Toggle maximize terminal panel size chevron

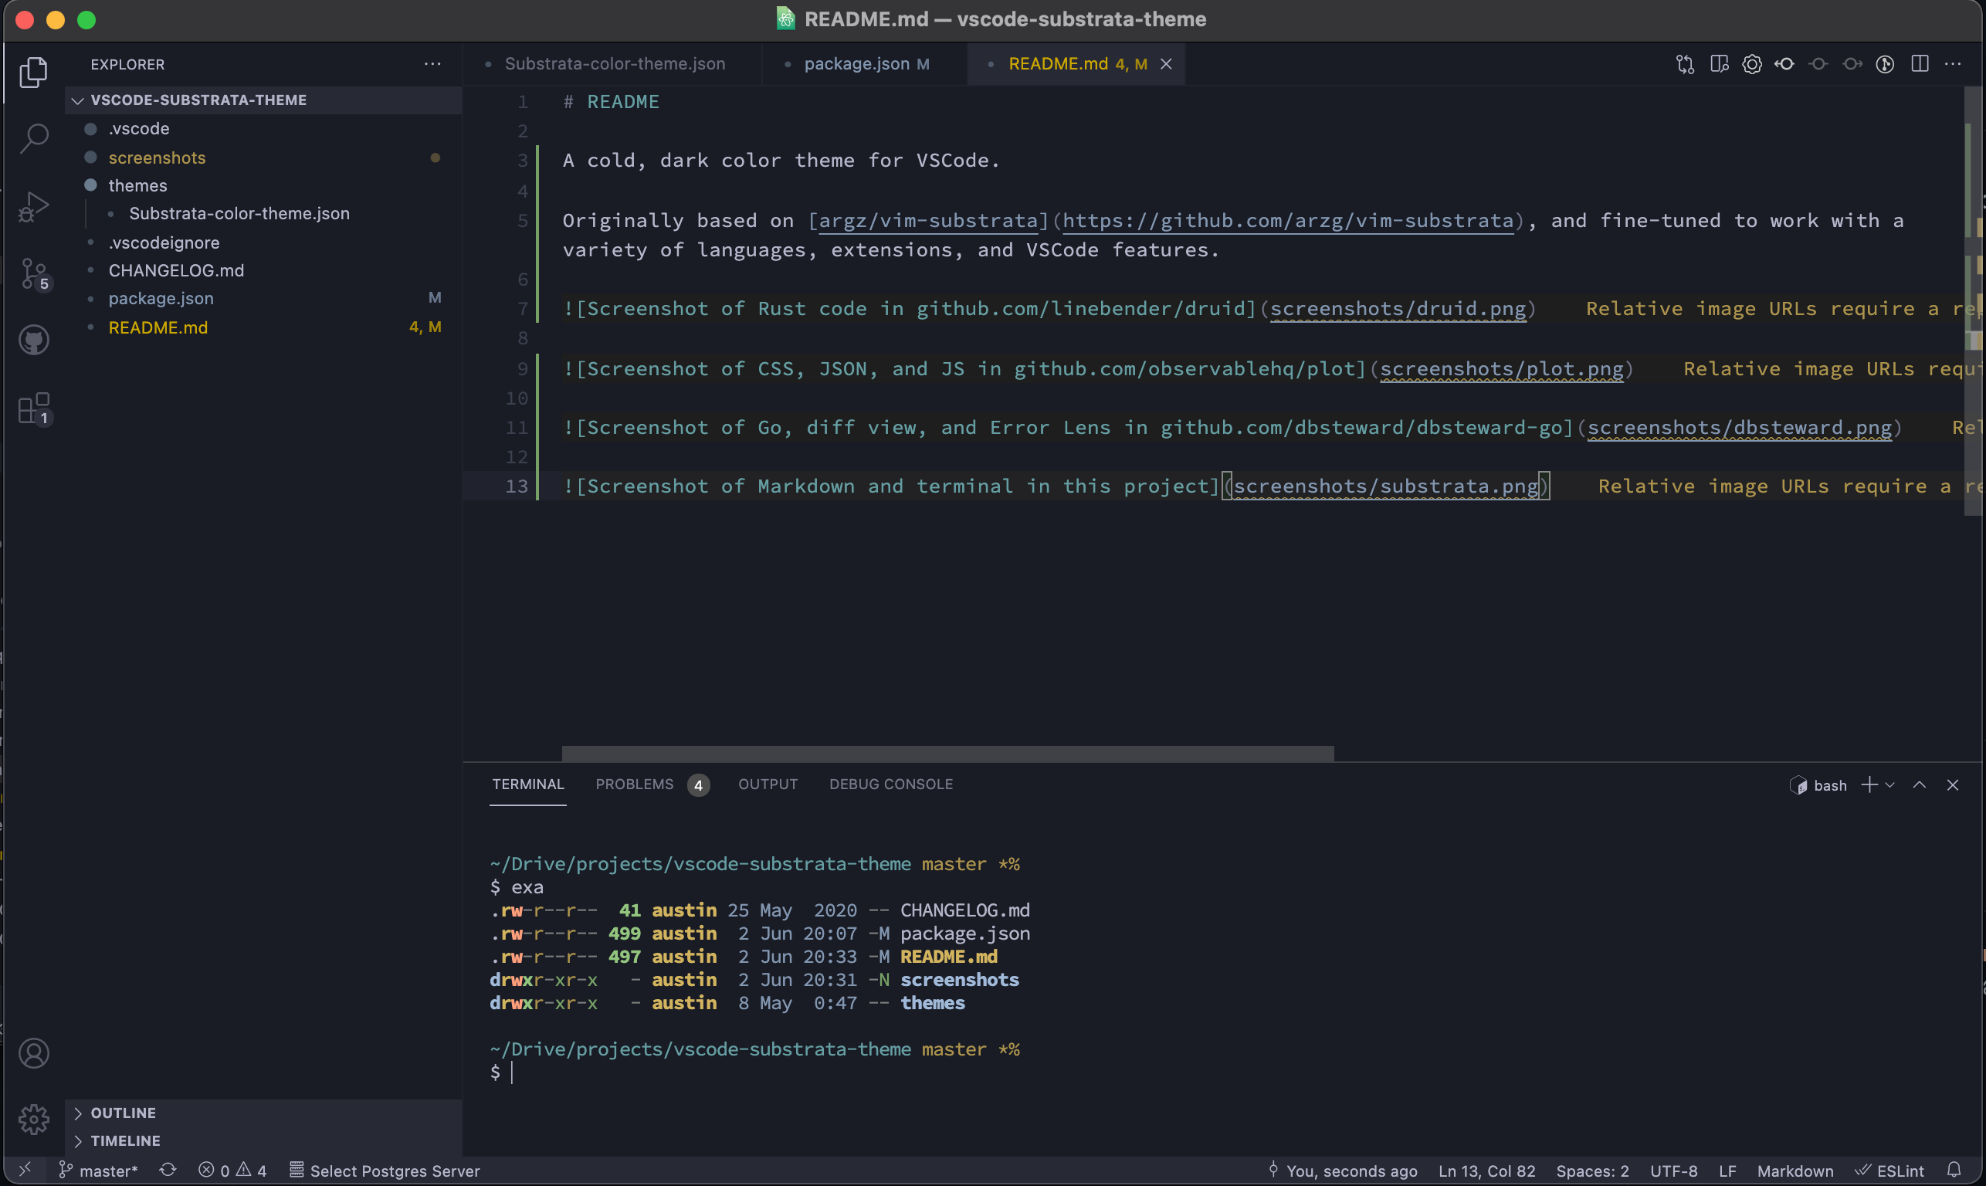pyautogui.click(x=1919, y=784)
